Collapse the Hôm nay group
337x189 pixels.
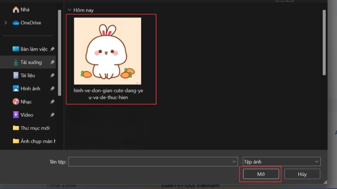[70, 9]
